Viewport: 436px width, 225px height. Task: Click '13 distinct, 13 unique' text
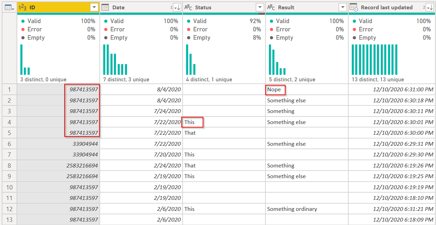[x=378, y=80]
